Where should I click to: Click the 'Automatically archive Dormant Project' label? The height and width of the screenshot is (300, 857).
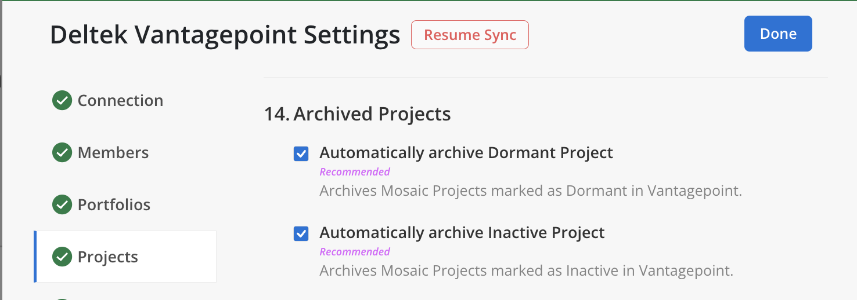(x=466, y=153)
